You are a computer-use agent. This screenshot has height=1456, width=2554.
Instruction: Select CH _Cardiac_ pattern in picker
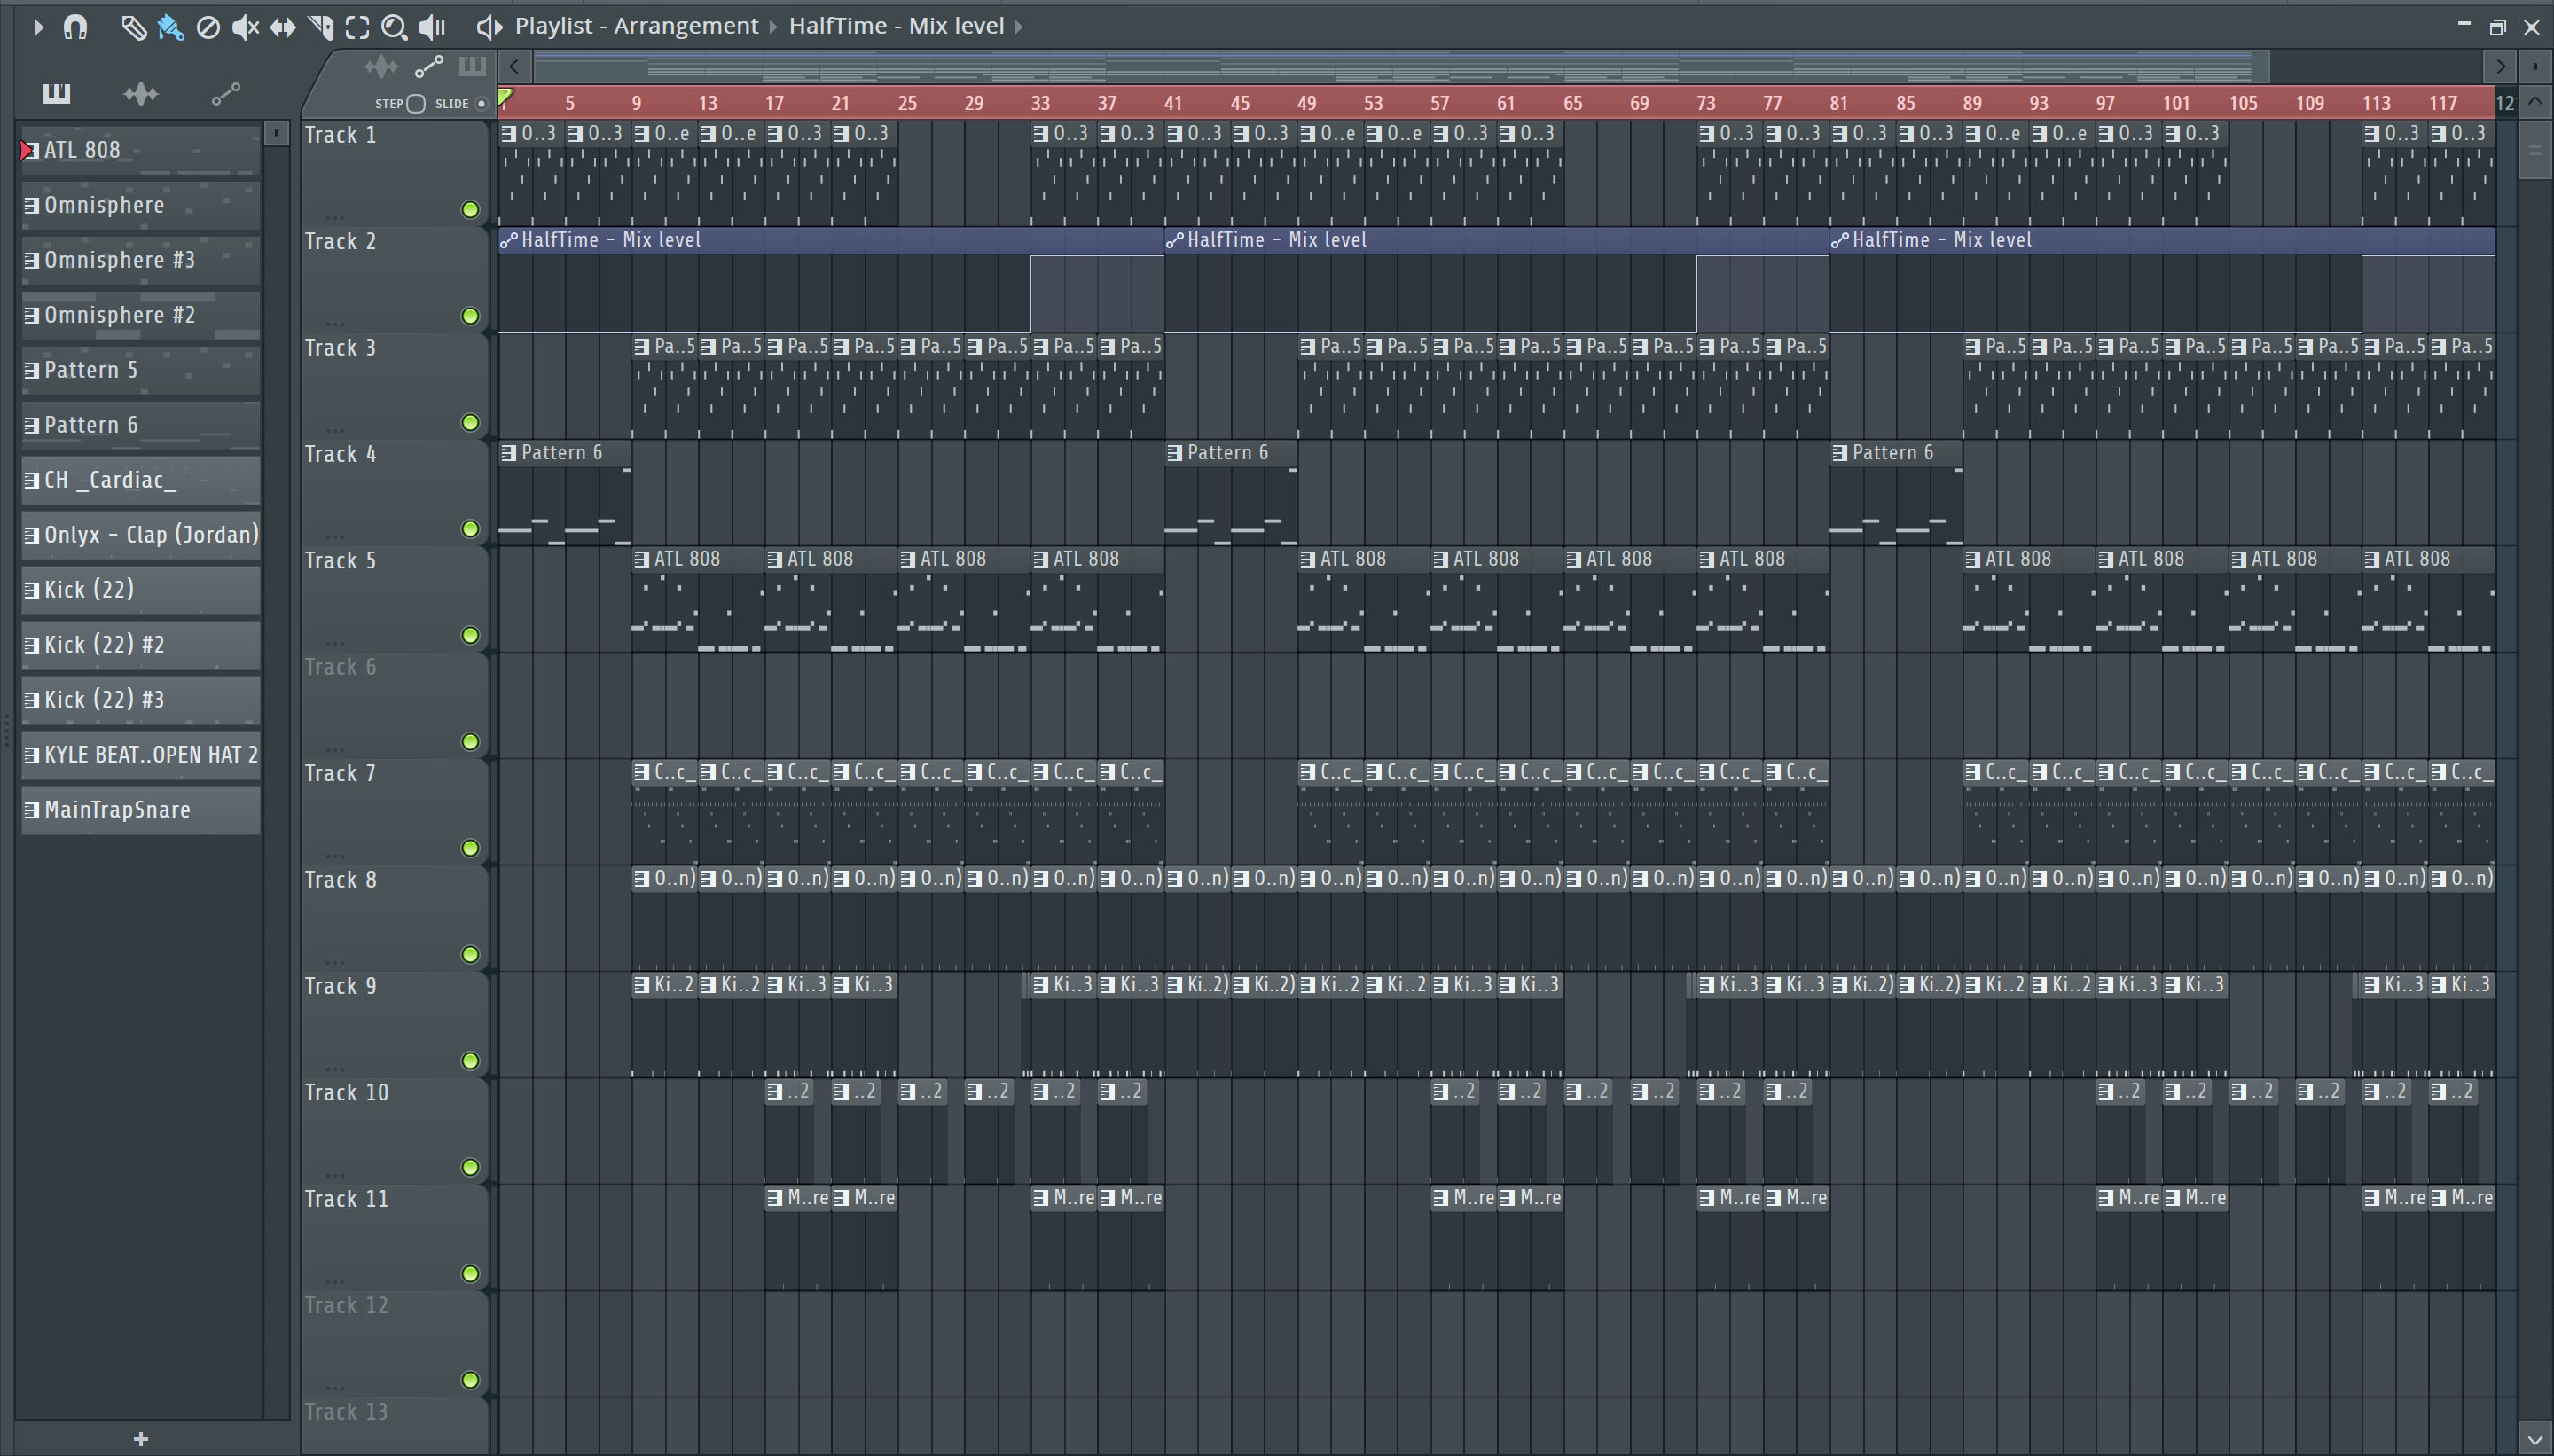coord(141,480)
